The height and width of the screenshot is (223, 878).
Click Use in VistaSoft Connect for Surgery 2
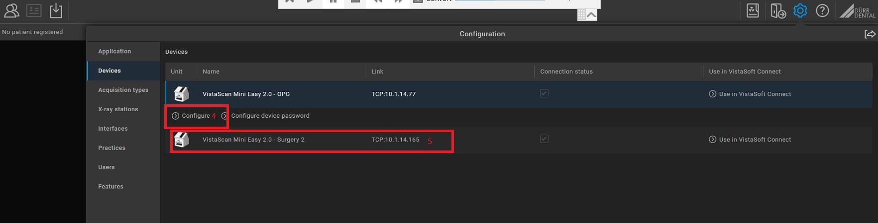750,140
